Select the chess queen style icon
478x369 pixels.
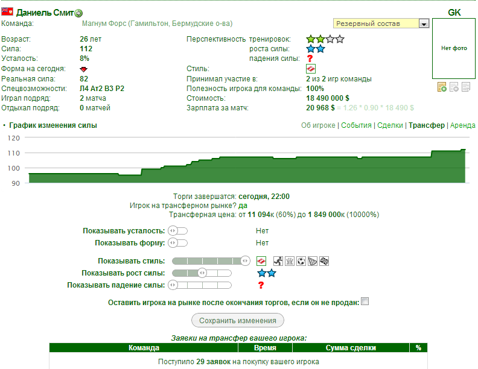pyautogui.click(x=290, y=261)
